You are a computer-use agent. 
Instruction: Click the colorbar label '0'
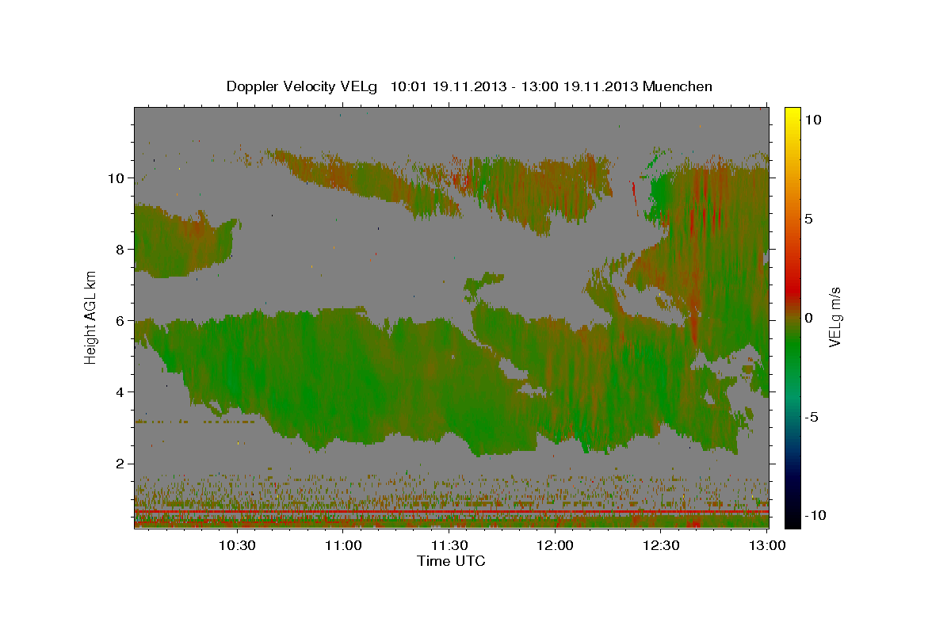808,318
